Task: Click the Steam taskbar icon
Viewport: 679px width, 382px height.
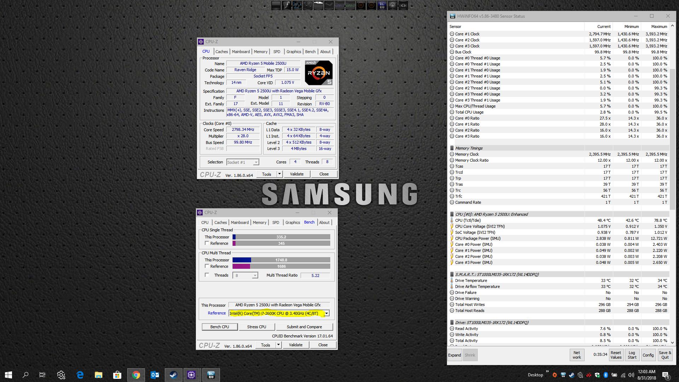Action: (173, 375)
